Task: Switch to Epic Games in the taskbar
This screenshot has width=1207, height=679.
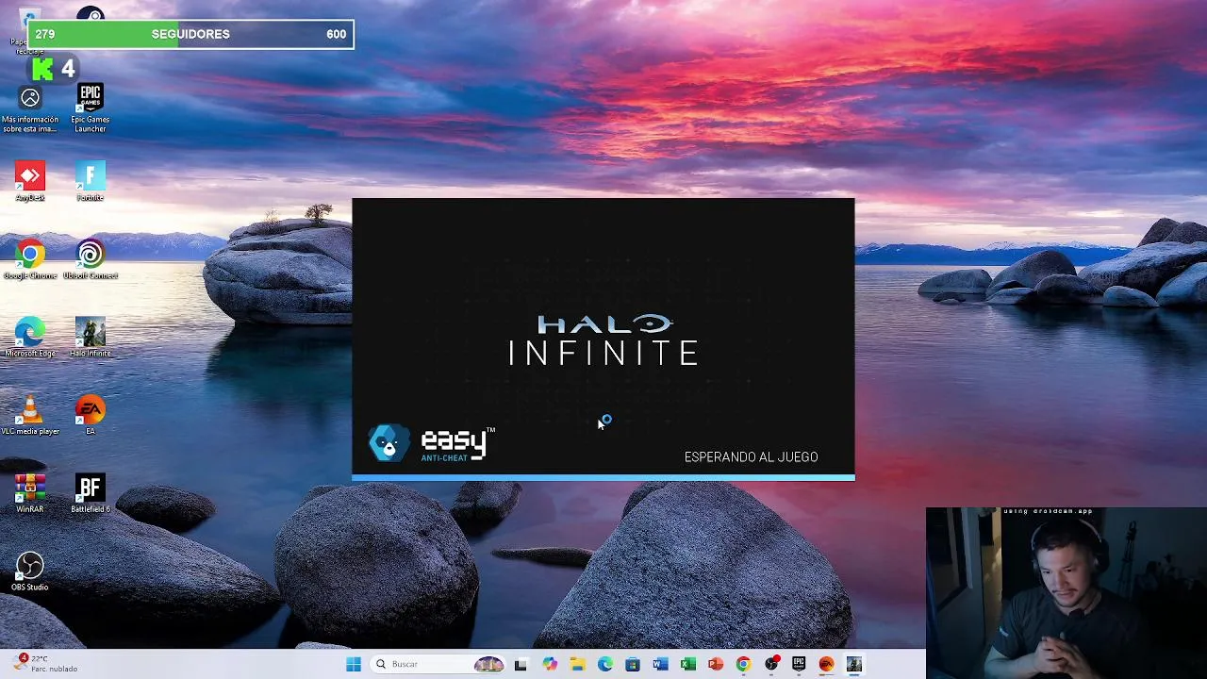Action: click(x=799, y=664)
